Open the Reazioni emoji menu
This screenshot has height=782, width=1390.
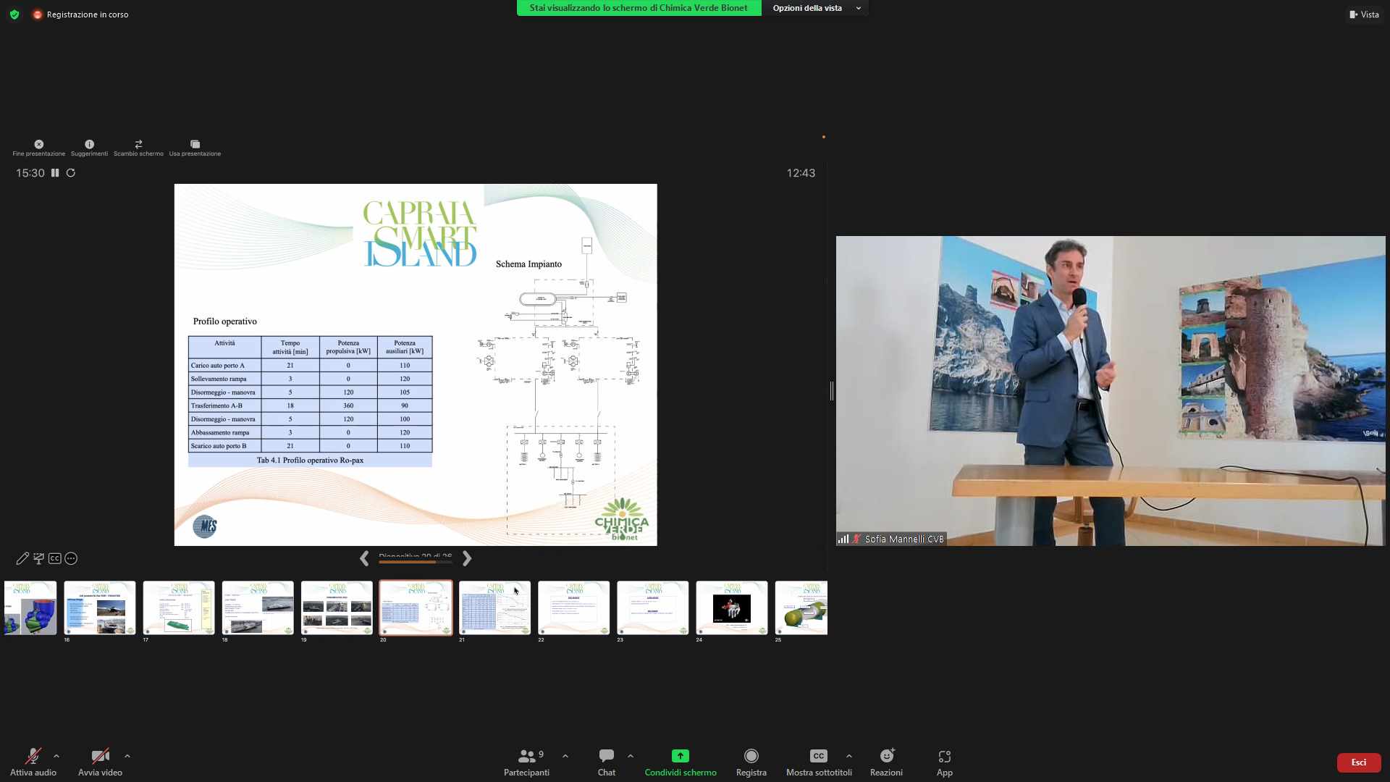click(886, 757)
